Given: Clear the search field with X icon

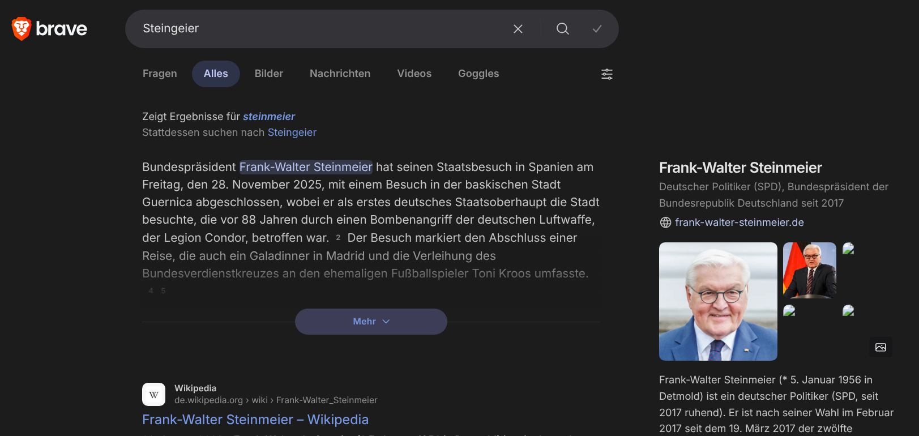Looking at the screenshot, I should (518, 29).
